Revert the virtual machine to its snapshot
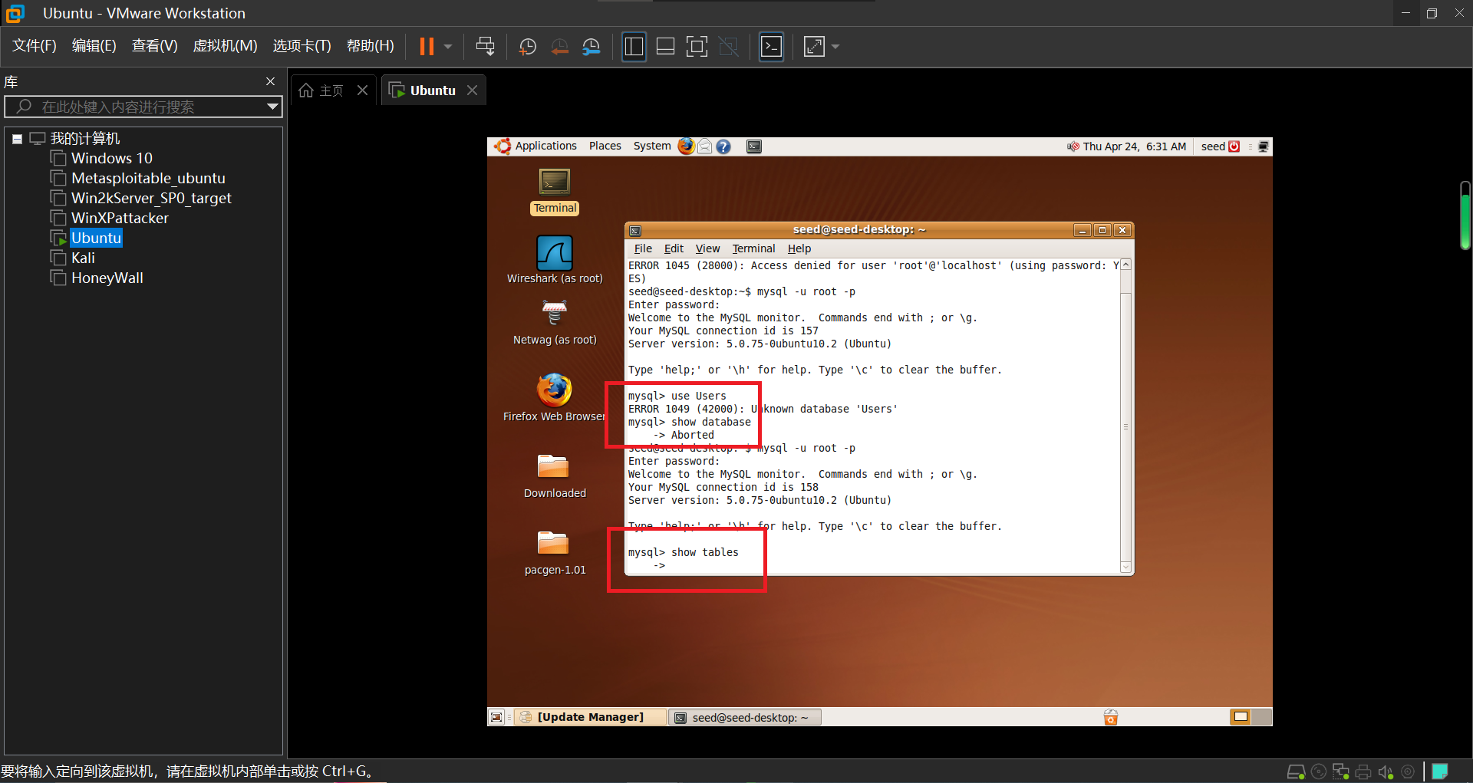Screen dimensions: 1473x783 560,47
